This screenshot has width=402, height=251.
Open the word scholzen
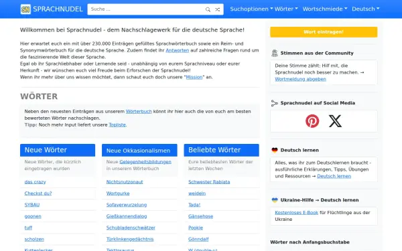[34, 239]
